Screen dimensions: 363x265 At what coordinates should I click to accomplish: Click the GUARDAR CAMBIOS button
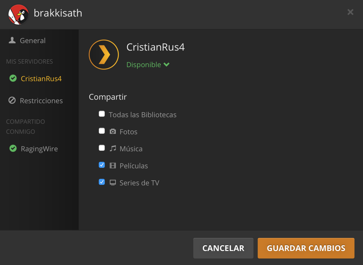[306, 248]
